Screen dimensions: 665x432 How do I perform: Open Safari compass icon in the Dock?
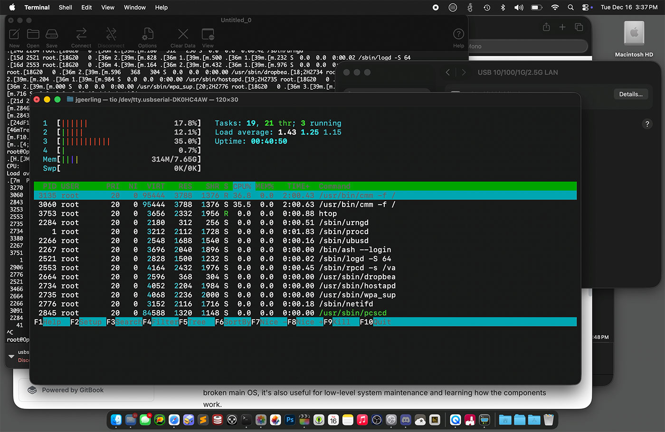[174, 420]
